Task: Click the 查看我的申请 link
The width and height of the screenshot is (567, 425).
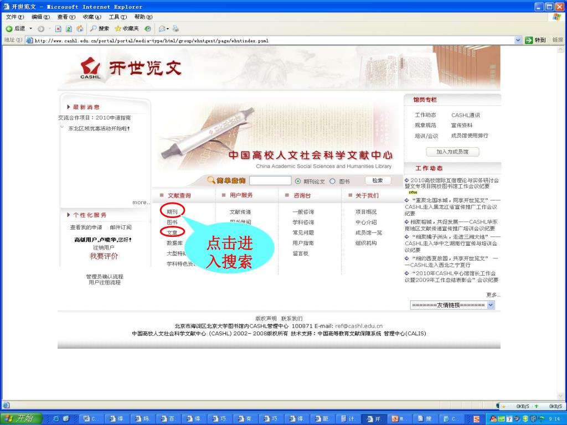Action: click(x=86, y=227)
